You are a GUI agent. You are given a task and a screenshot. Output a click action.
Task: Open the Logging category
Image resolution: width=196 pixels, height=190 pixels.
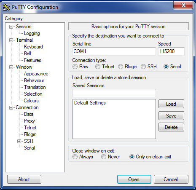point(32,33)
